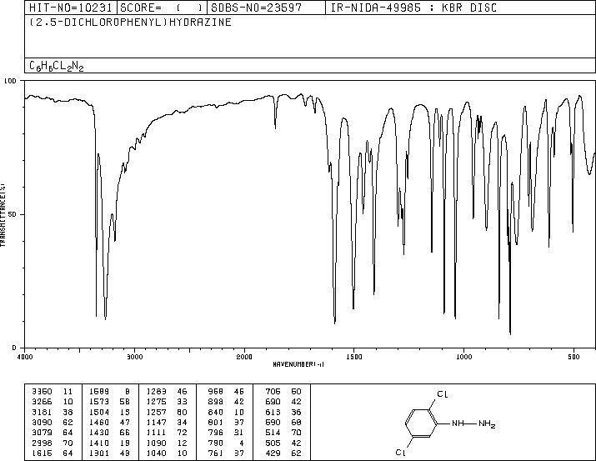This screenshot has height=461, width=596.
Task: Click the TRANSMITTANCE(%) axis title
Action: (3, 215)
